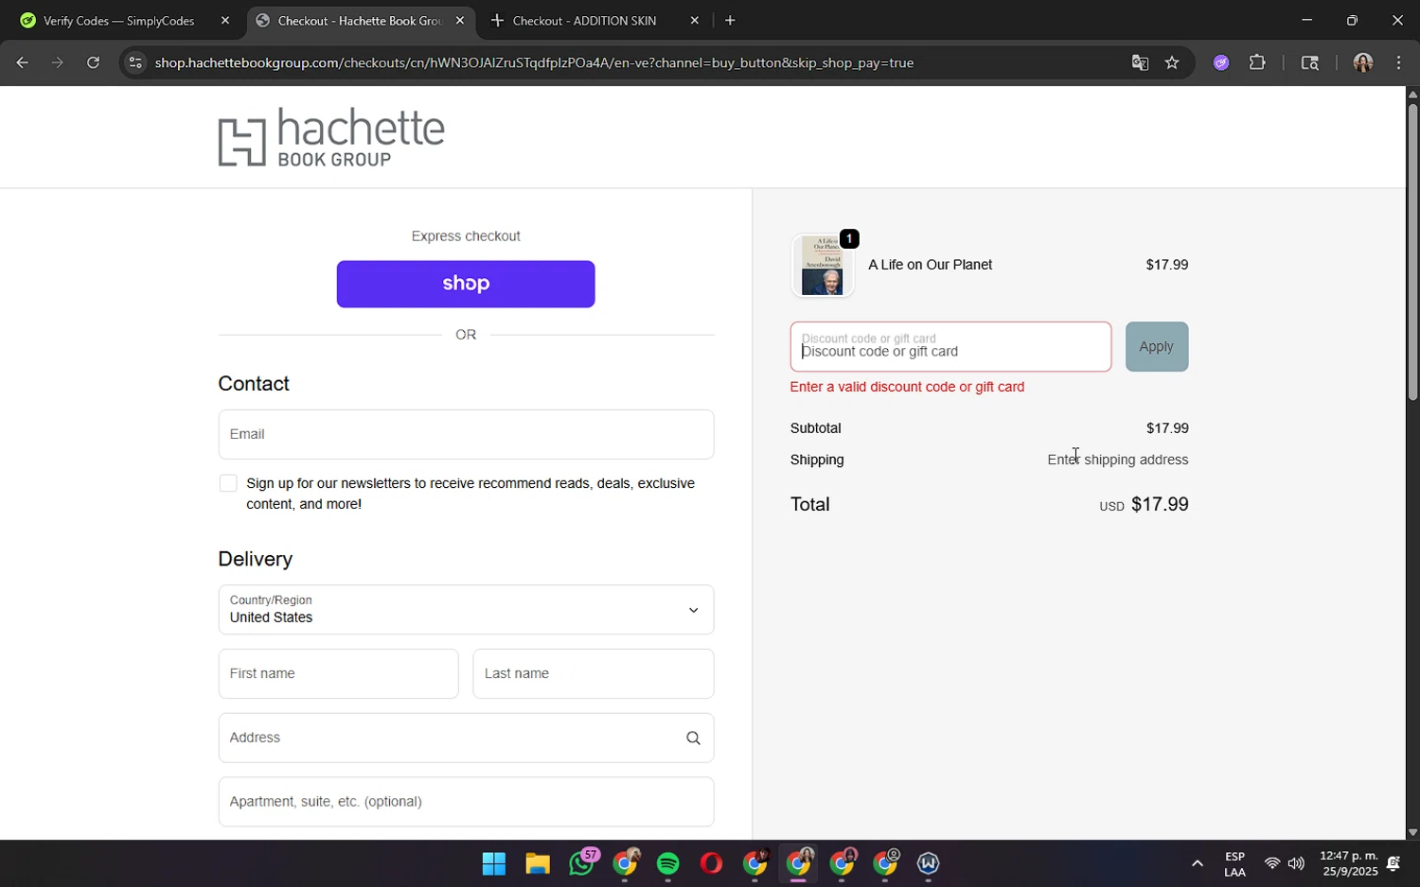Viewport: 1420px width, 887px height.
Task: Open the Chrome profile avatar
Action: pyautogui.click(x=1362, y=62)
